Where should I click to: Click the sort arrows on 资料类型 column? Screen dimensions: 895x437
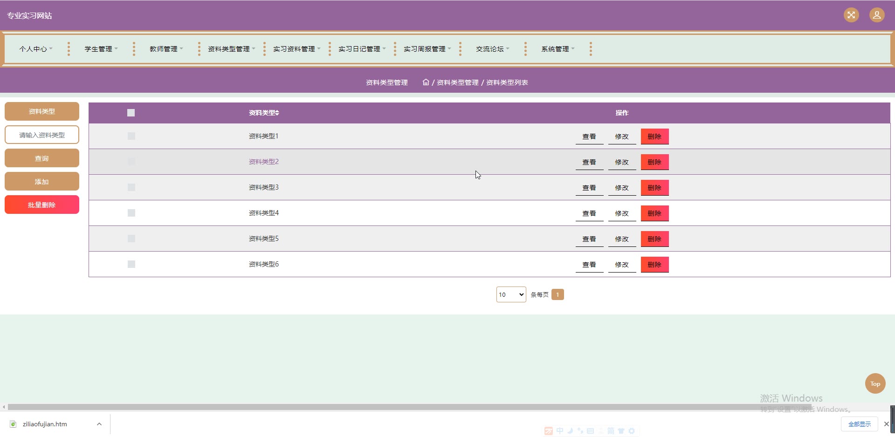pyautogui.click(x=277, y=113)
